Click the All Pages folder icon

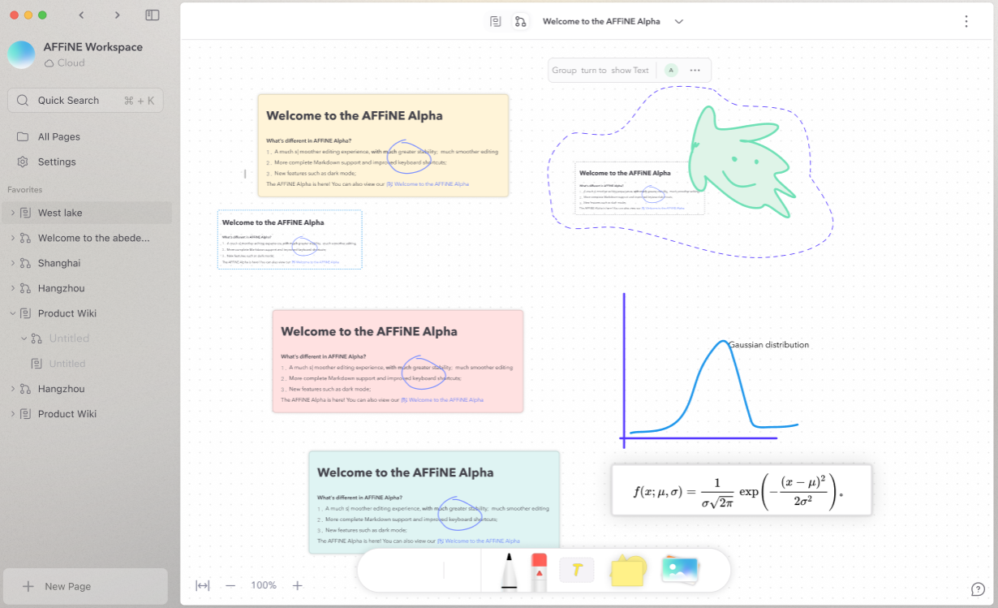pyautogui.click(x=23, y=136)
